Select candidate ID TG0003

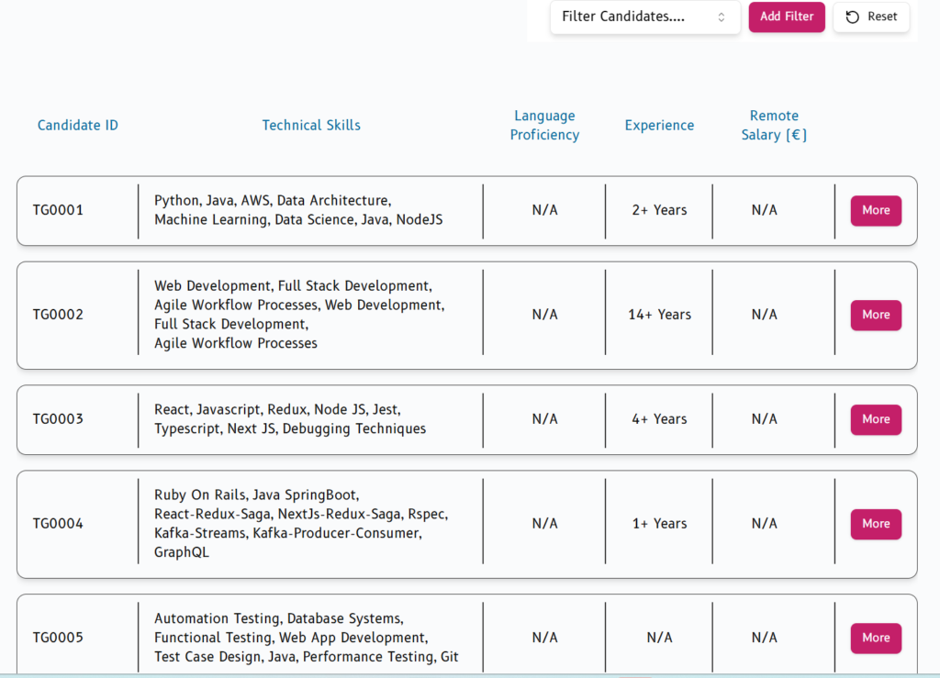coord(58,418)
